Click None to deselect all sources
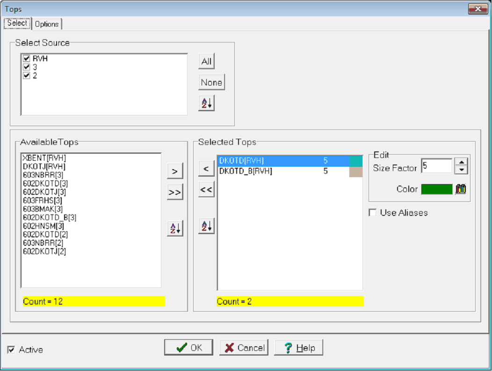492x371 pixels. pos(211,83)
